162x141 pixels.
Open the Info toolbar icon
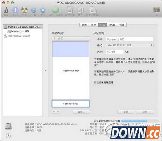15,10
